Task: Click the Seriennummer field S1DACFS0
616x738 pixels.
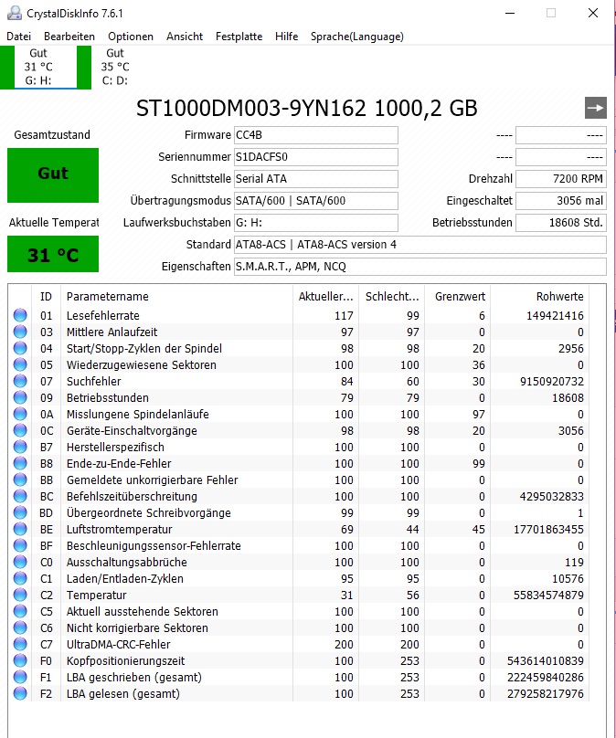Action: coord(316,157)
